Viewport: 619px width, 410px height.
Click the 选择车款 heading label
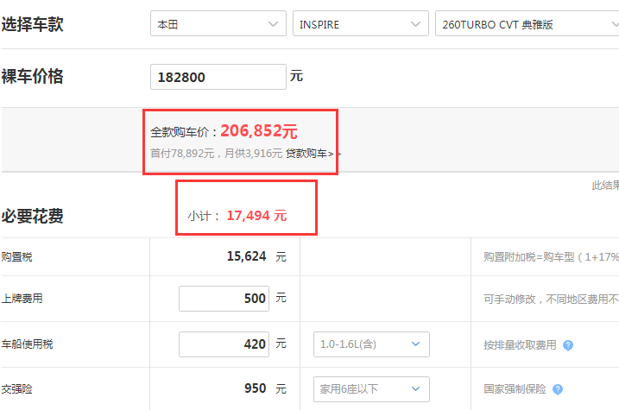(32, 24)
